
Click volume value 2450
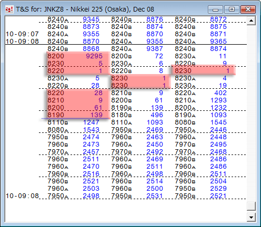coord(155,145)
